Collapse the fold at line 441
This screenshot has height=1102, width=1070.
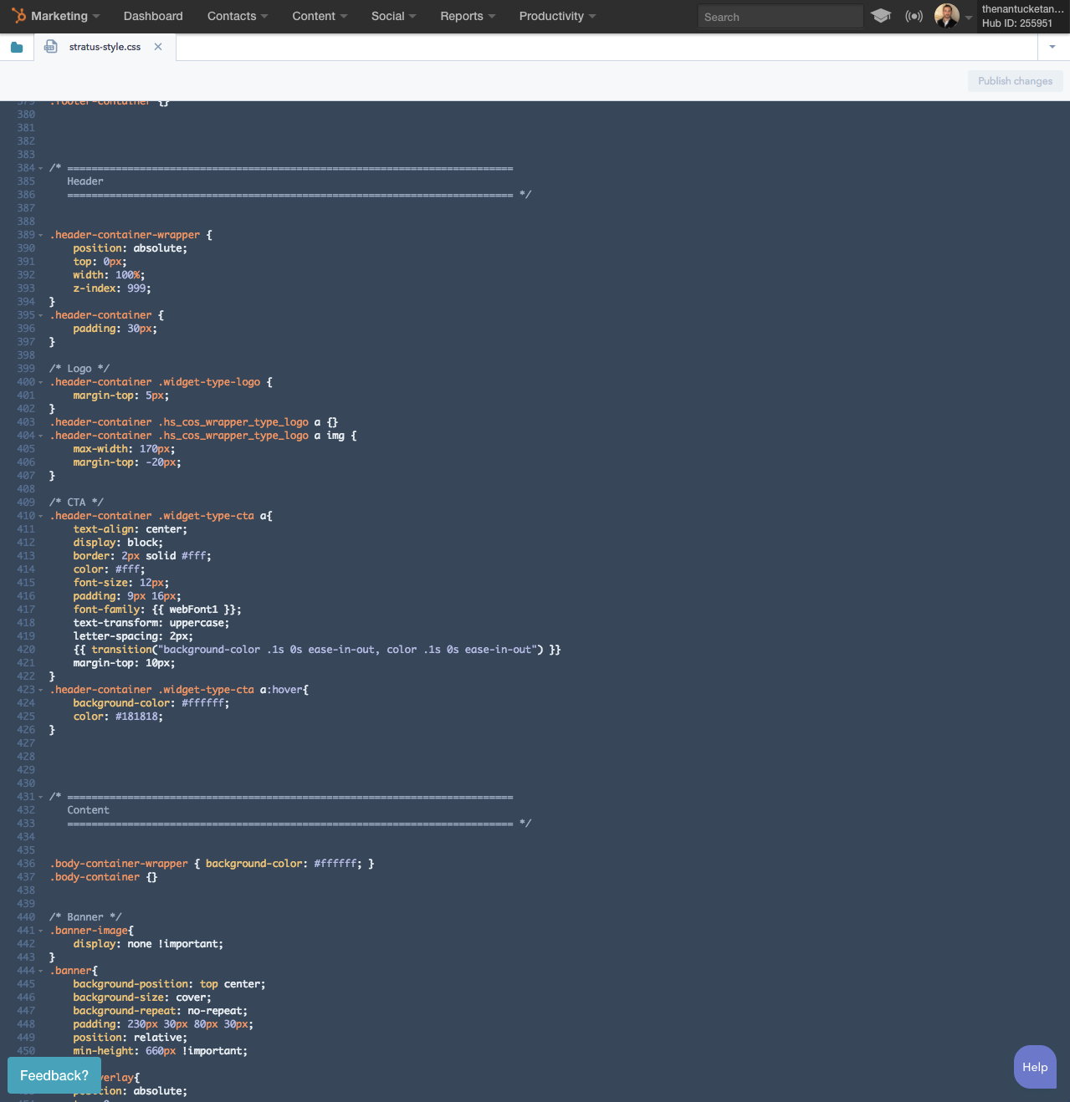40,931
